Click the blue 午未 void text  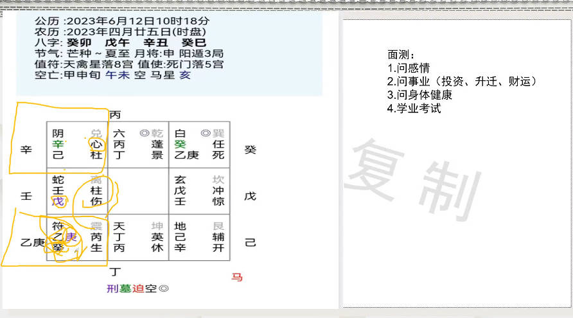pyautogui.click(x=118, y=75)
